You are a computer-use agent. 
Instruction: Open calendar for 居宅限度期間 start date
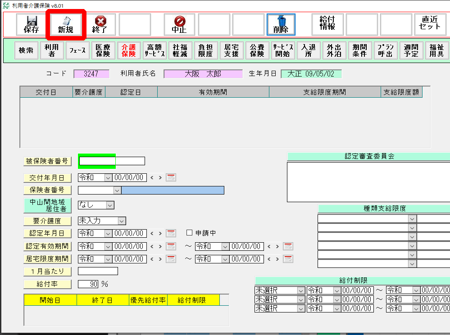click(171, 259)
